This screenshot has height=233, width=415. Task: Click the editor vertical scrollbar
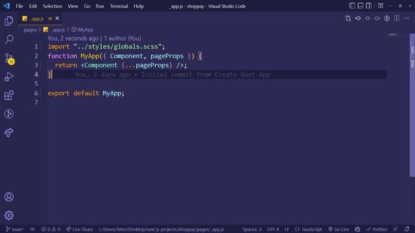point(412,105)
